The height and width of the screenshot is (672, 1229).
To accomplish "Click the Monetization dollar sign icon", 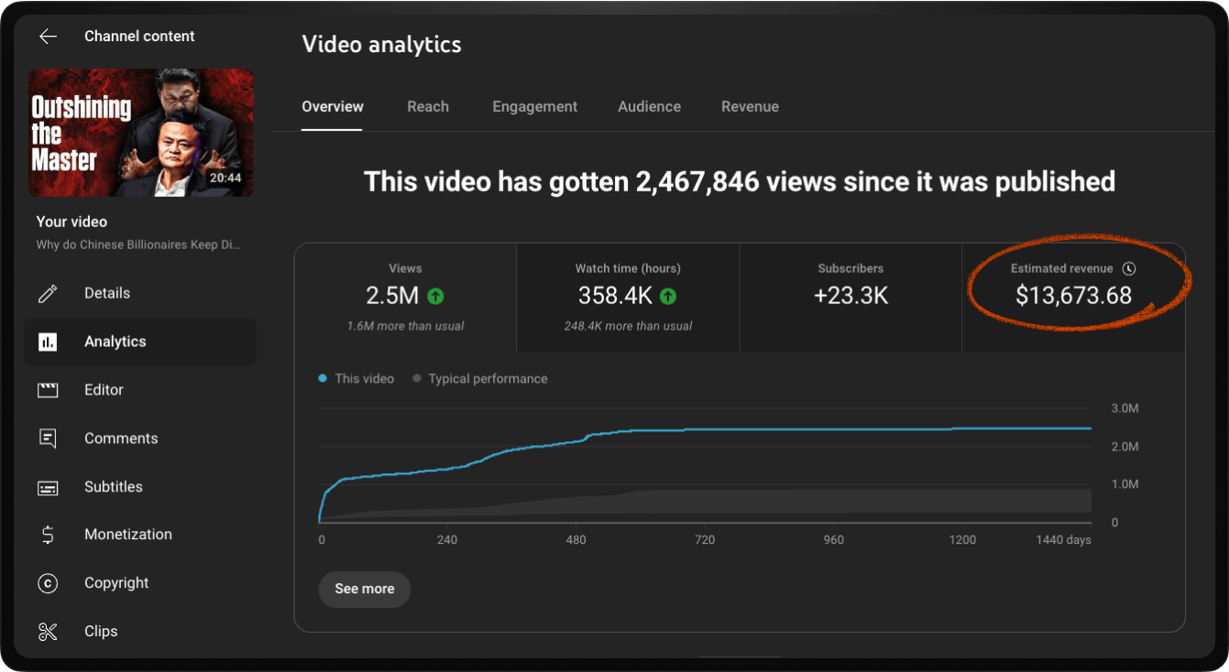I will click(x=48, y=535).
